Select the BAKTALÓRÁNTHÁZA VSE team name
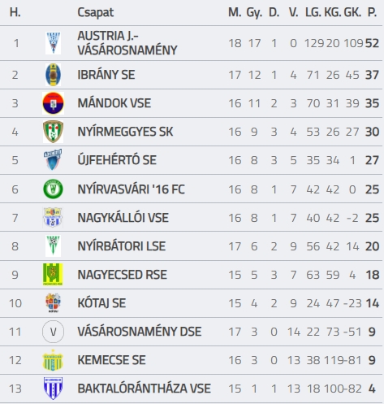 tap(144, 389)
